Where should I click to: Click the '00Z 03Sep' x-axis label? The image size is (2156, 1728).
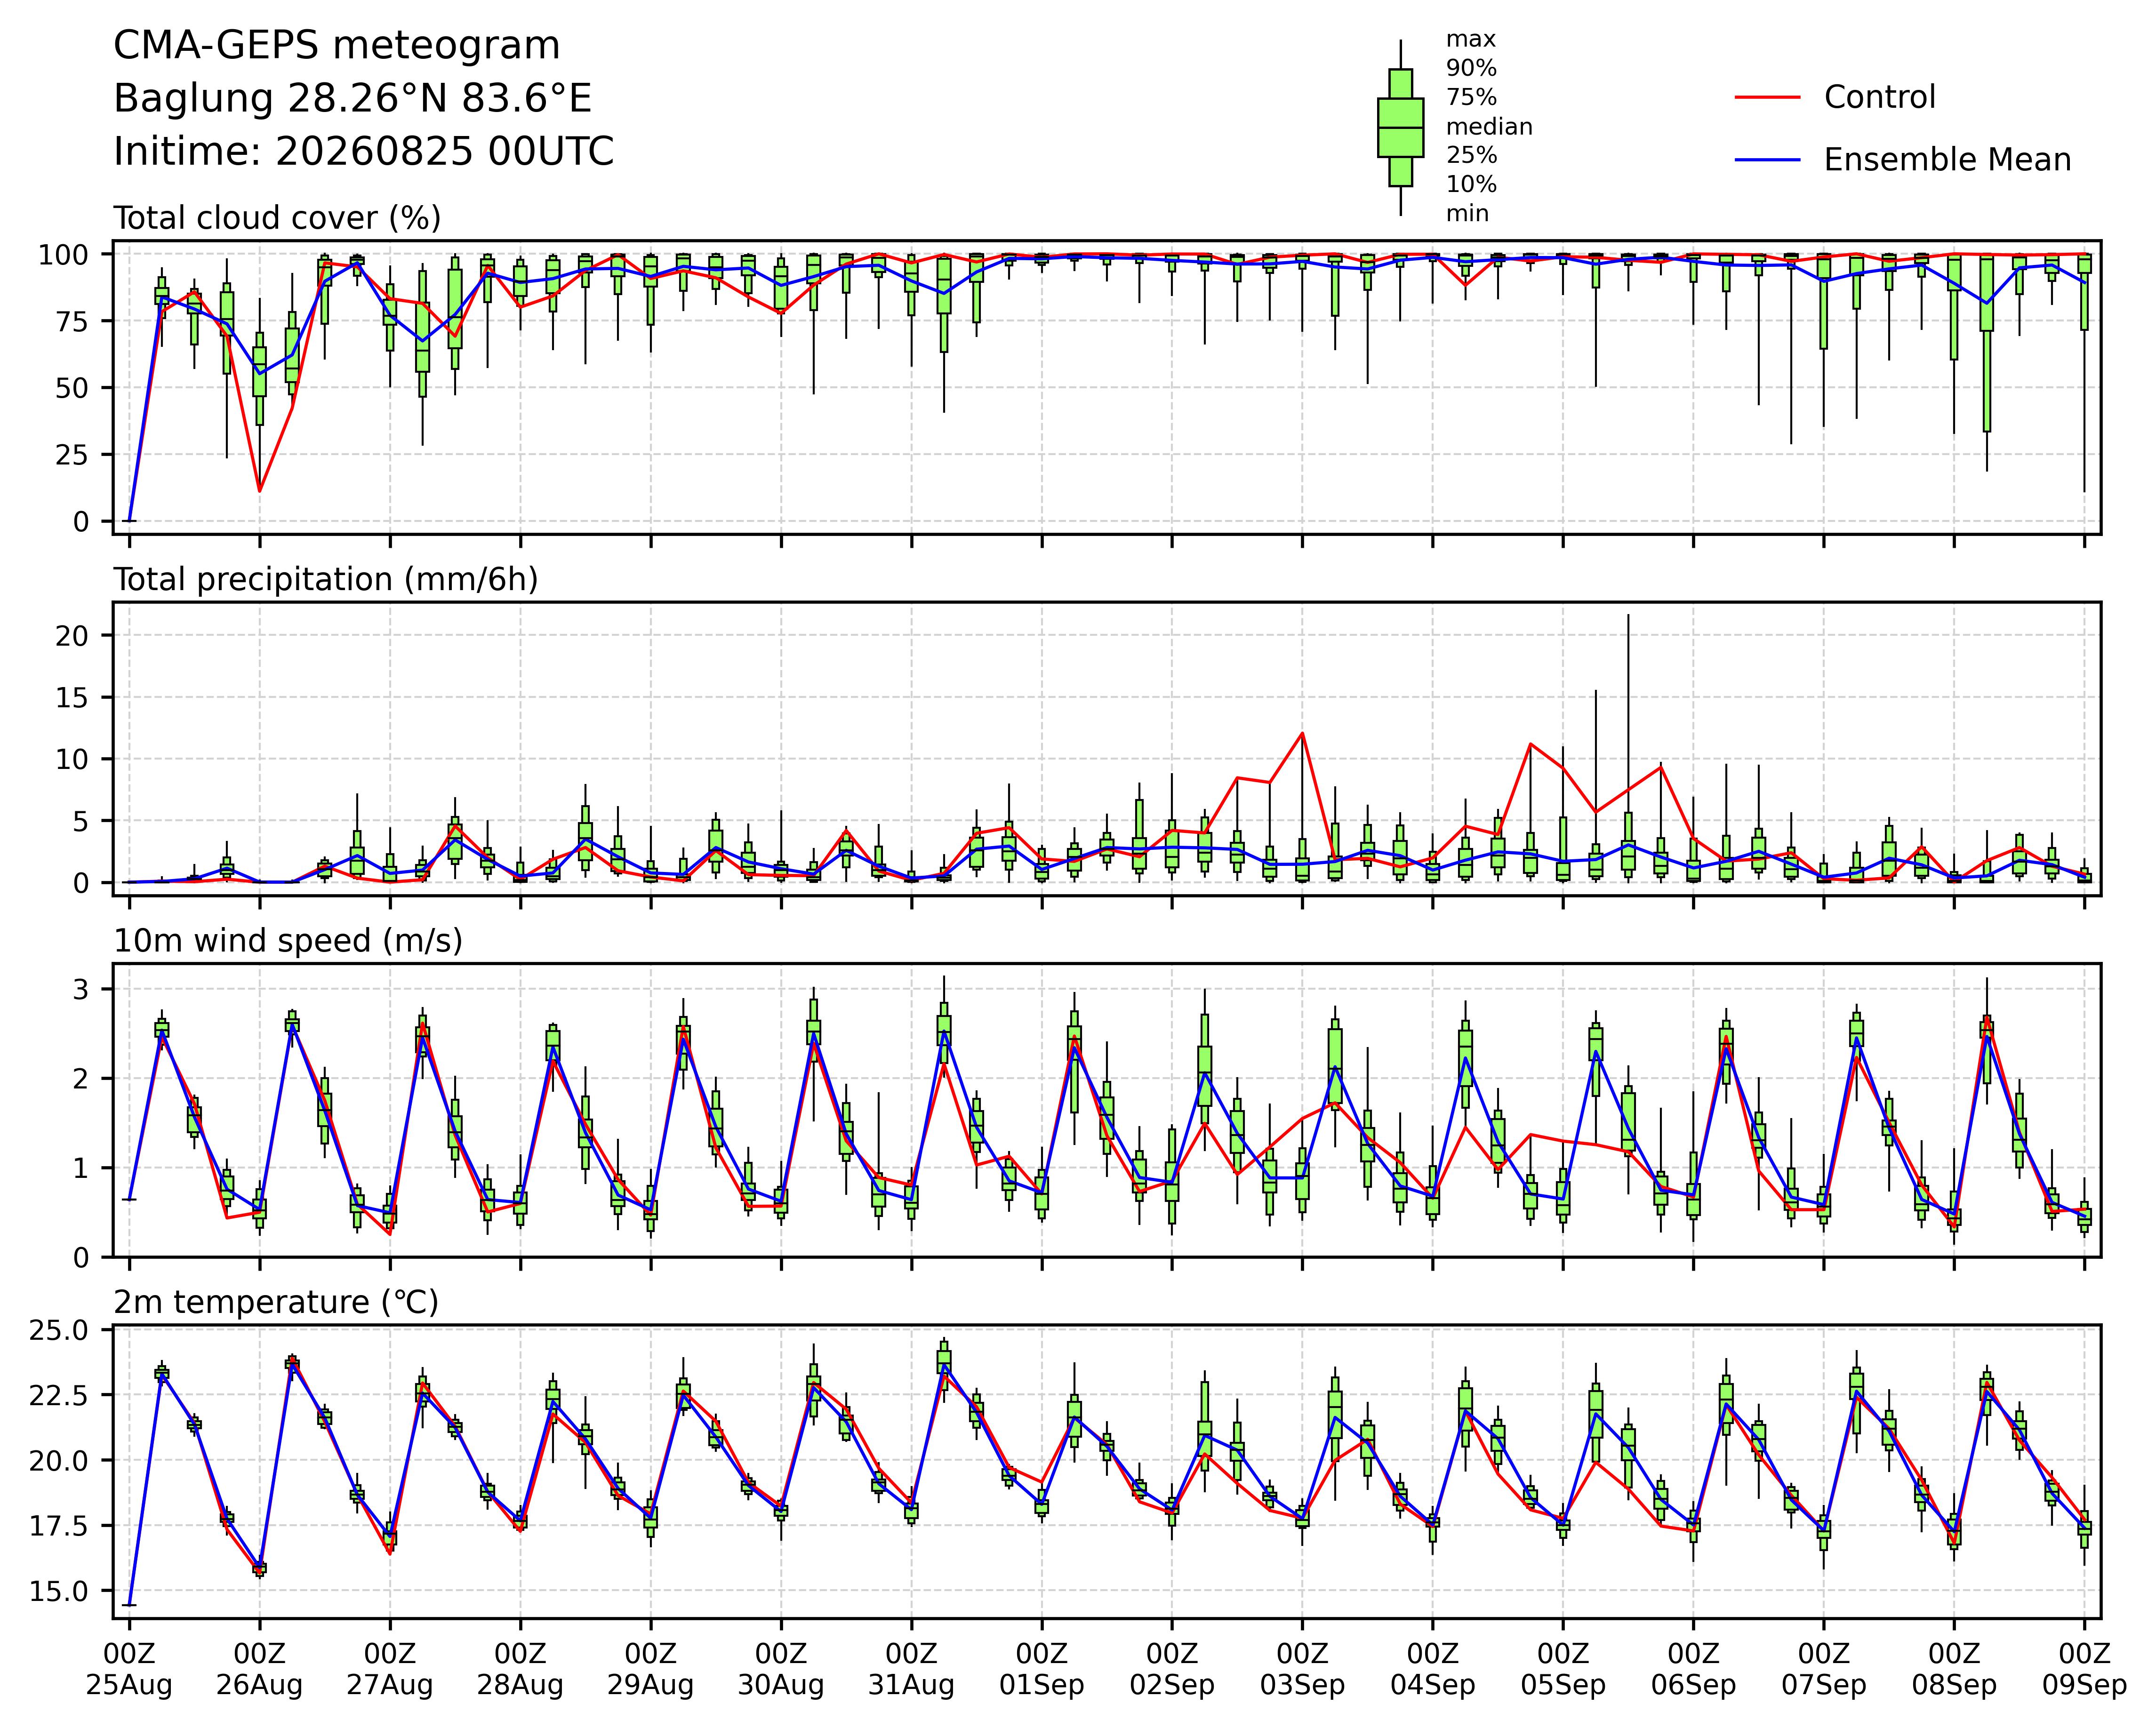(x=1302, y=1669)
